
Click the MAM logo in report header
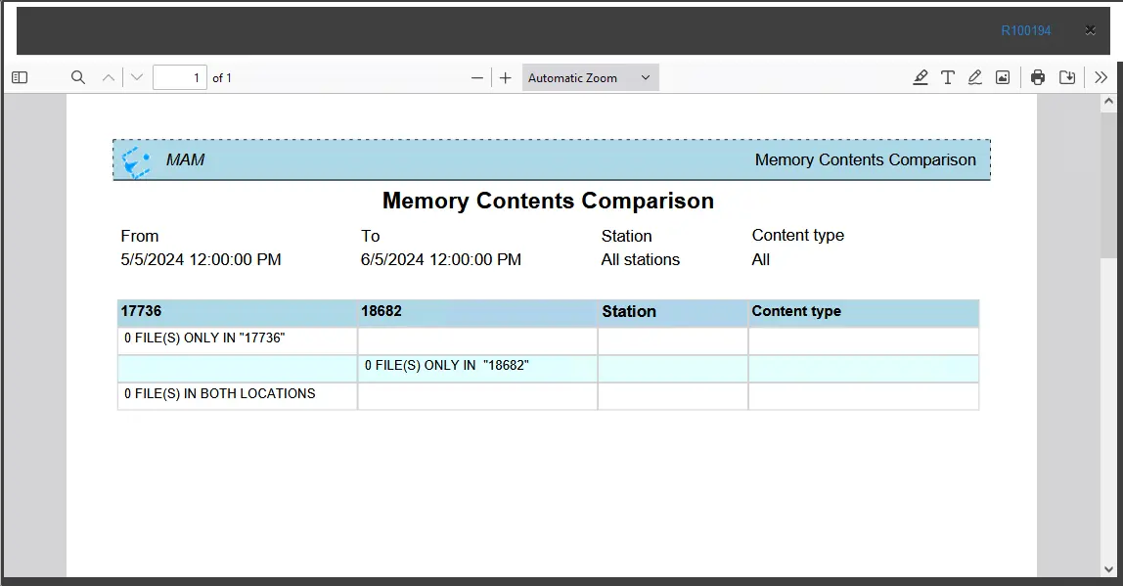(136, 160)
